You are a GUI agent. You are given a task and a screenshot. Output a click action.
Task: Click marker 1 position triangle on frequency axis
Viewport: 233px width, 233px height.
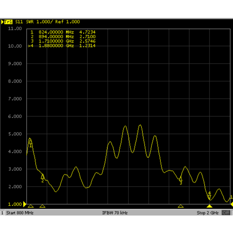pyautogui.click(x=31, y=206)
